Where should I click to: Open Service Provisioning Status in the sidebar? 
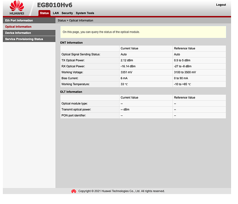29,39
